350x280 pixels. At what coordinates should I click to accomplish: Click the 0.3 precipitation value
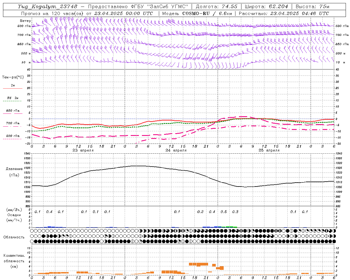point(235,212)
